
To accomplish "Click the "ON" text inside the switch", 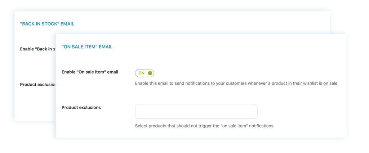I will click(141, 73).
